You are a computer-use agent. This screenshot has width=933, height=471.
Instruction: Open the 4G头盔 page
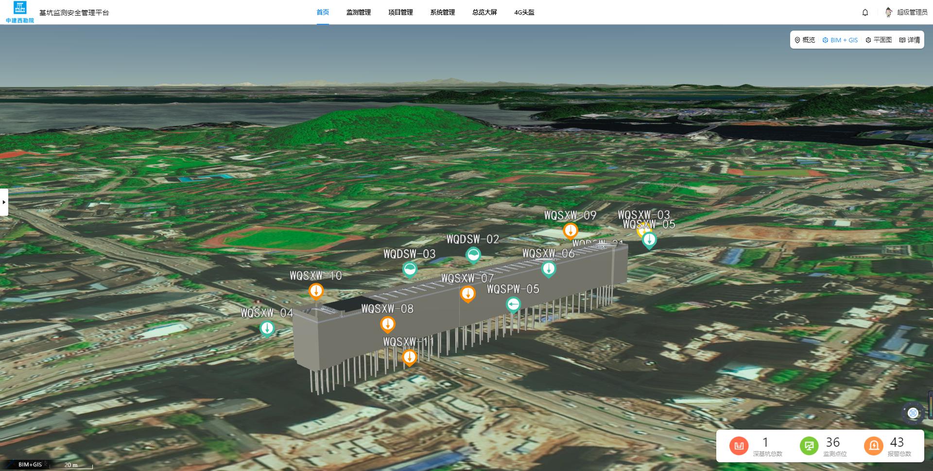(x=524, y=13)
